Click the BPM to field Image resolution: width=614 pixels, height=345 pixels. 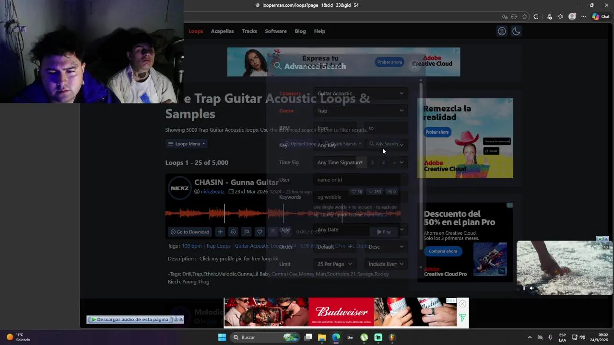(386, 128)
